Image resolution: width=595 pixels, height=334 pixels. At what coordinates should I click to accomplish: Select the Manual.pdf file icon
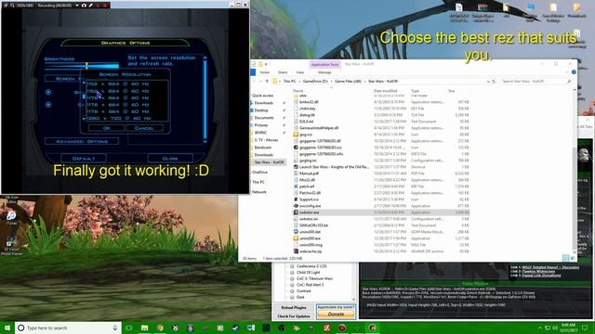point(296,173)
